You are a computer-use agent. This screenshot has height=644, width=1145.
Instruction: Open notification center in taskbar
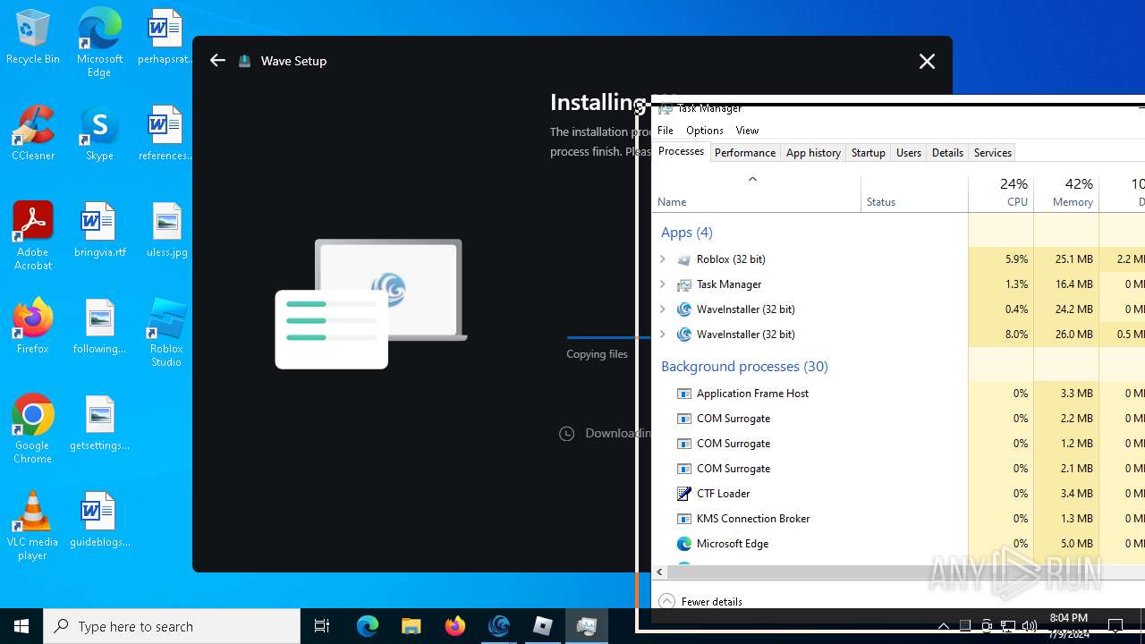(x=1115, y=626)
